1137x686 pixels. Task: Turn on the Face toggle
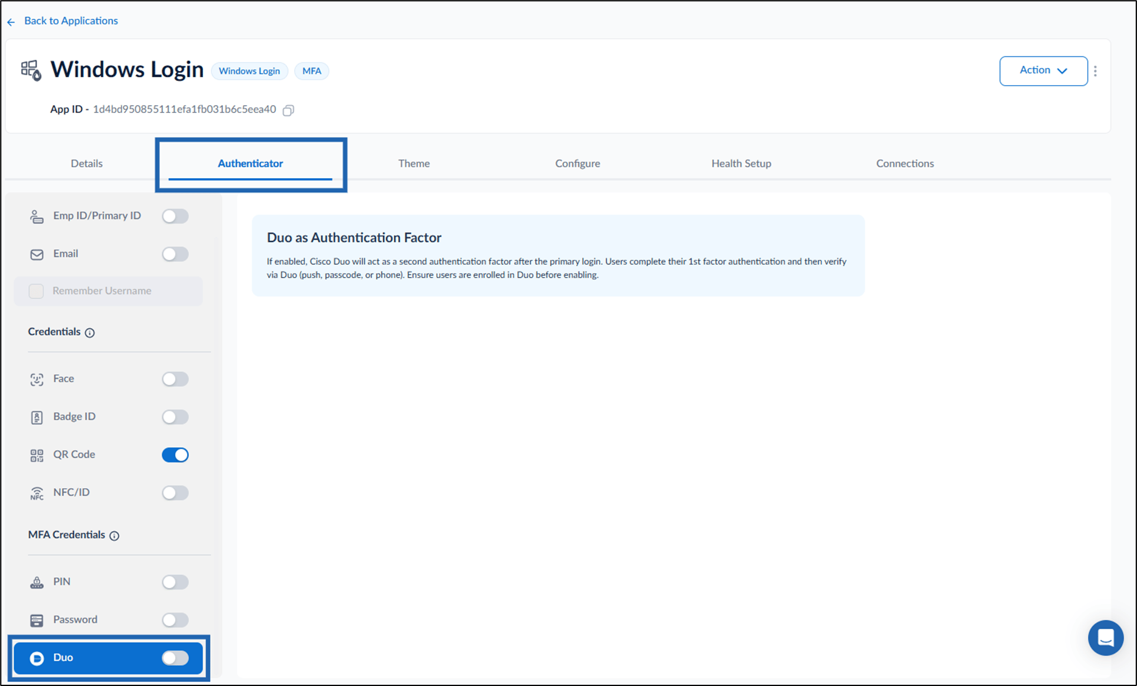(175, 379)
